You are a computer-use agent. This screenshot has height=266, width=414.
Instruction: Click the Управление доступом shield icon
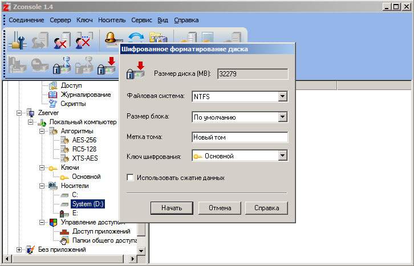(54, 222)
